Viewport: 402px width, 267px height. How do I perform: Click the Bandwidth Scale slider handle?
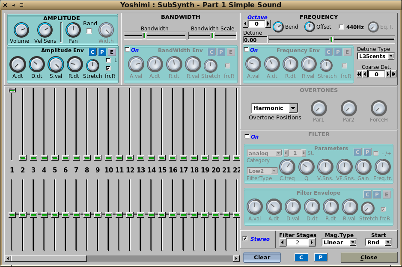pos(212,36)
